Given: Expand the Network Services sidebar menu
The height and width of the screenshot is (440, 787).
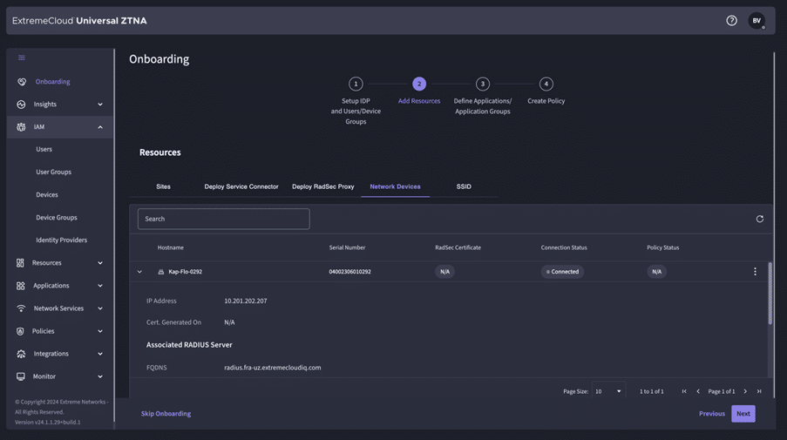Looking at the screenshot, I should [x=59, y=308].
